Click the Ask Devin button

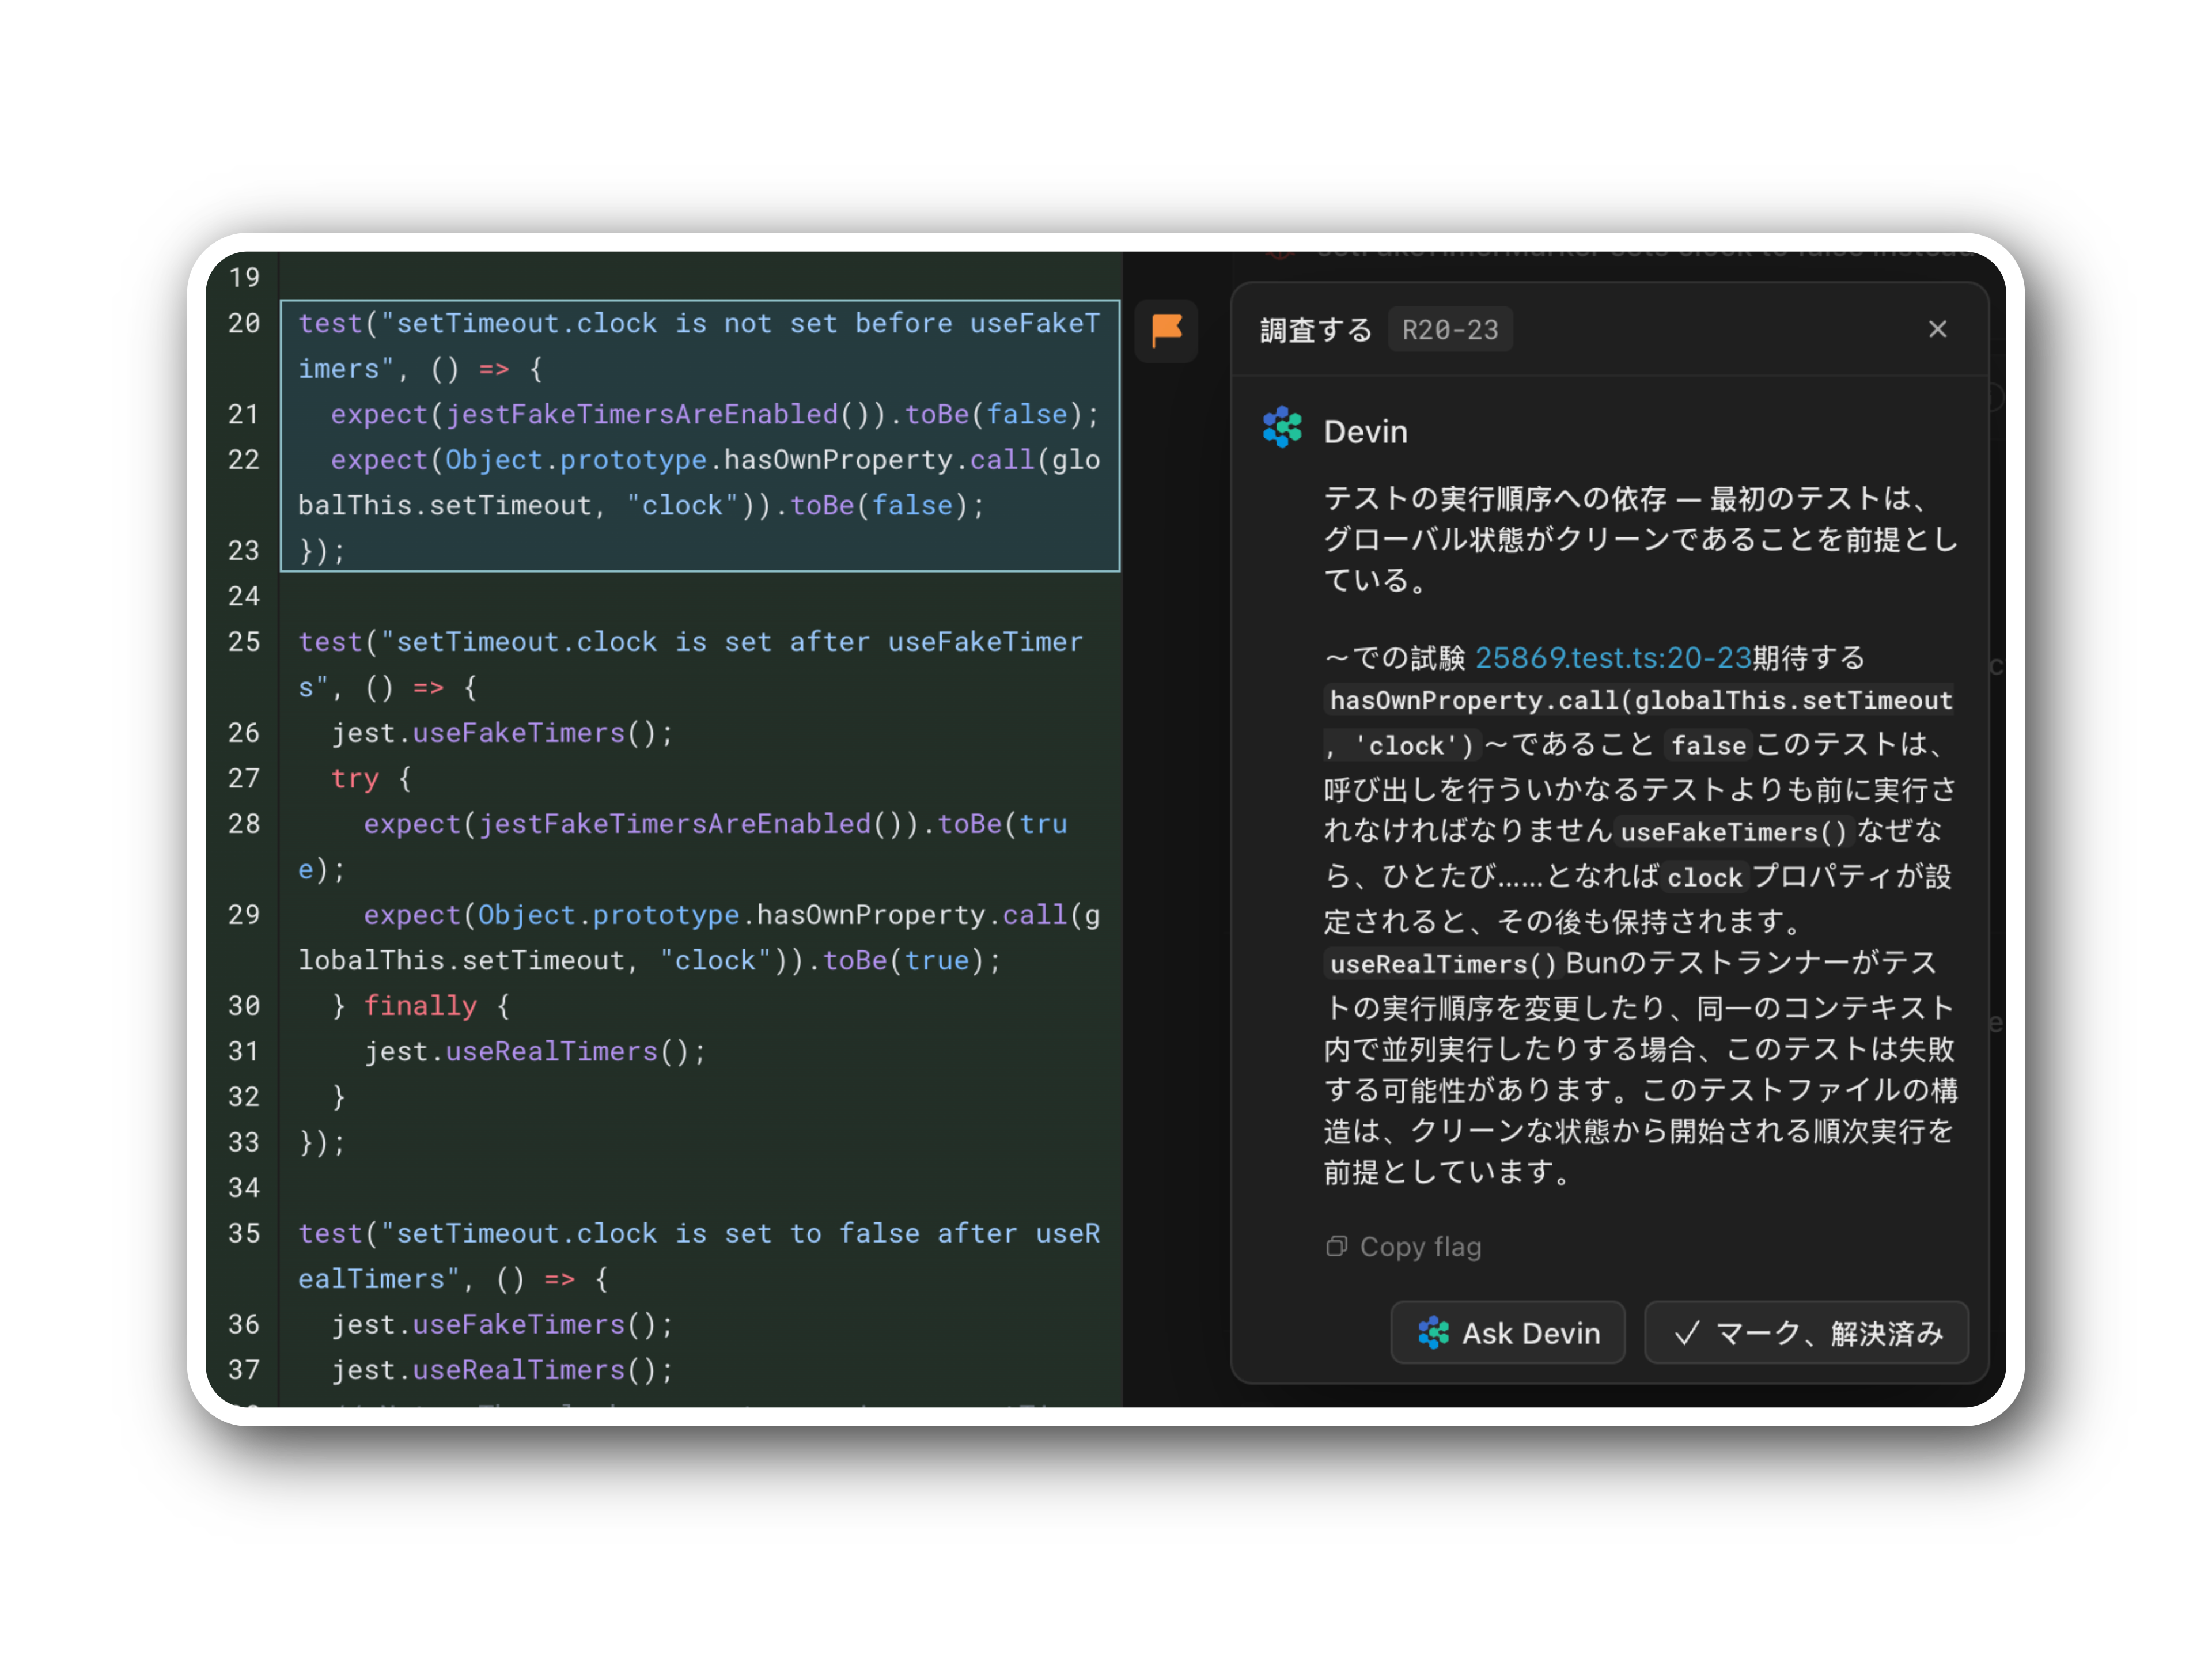pyautogui.click(x=1508, y=1332)
